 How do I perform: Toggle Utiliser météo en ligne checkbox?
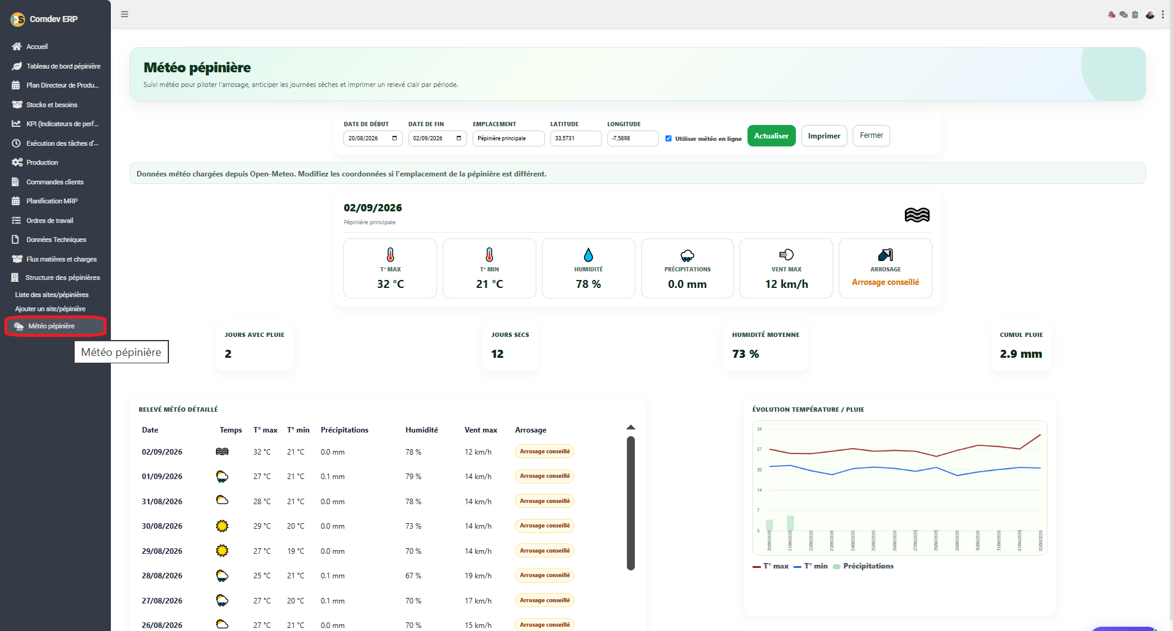[669, 138]
